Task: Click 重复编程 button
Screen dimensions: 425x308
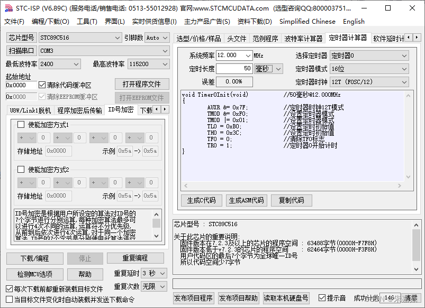Action: [x=135, y=258]
